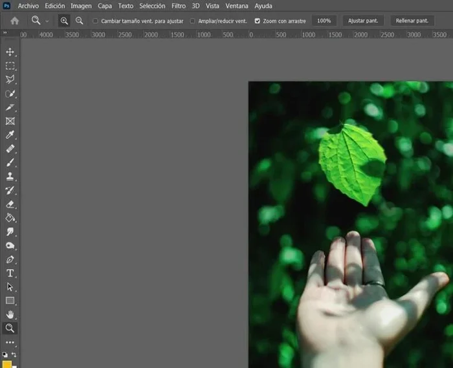Click the 'Rellenar pant.' button
Viewport: 453px width, 368px height.
412,21
